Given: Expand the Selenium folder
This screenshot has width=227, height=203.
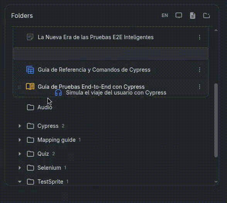Looking at the screenshot, I should (x=20, y=168).
